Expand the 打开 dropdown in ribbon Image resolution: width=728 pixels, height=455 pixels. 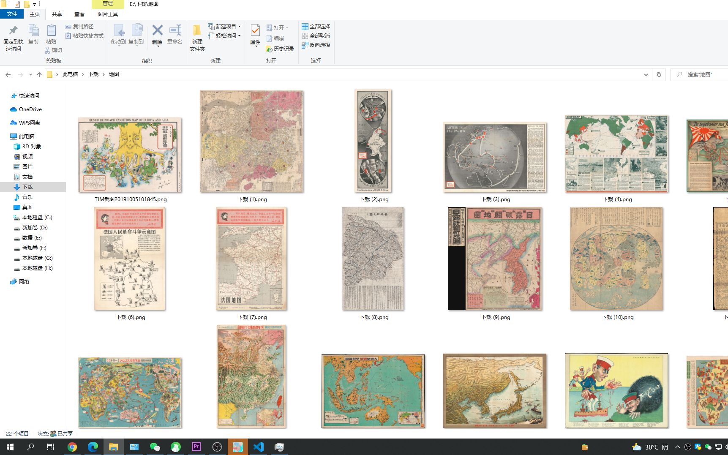pyautogui.click(x=278, y=28)
